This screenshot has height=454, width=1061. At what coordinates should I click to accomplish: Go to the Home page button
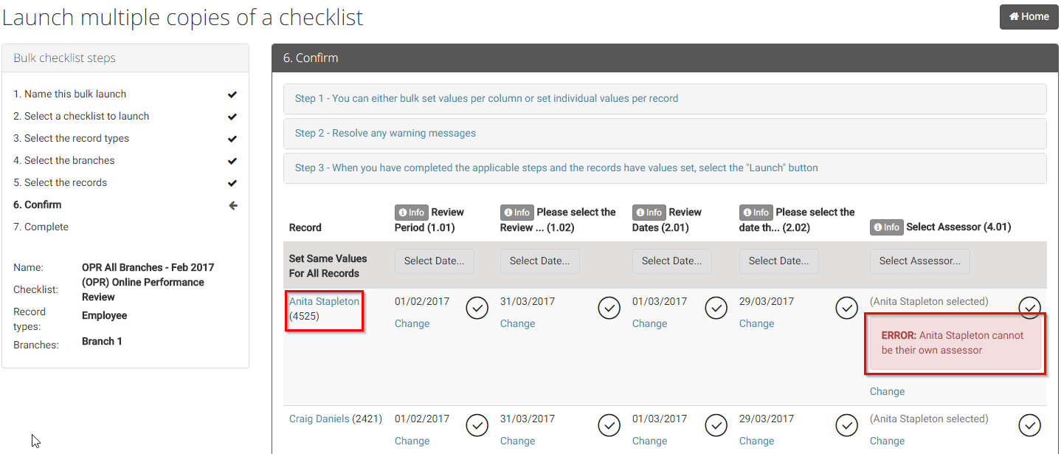click(1029, 17)
